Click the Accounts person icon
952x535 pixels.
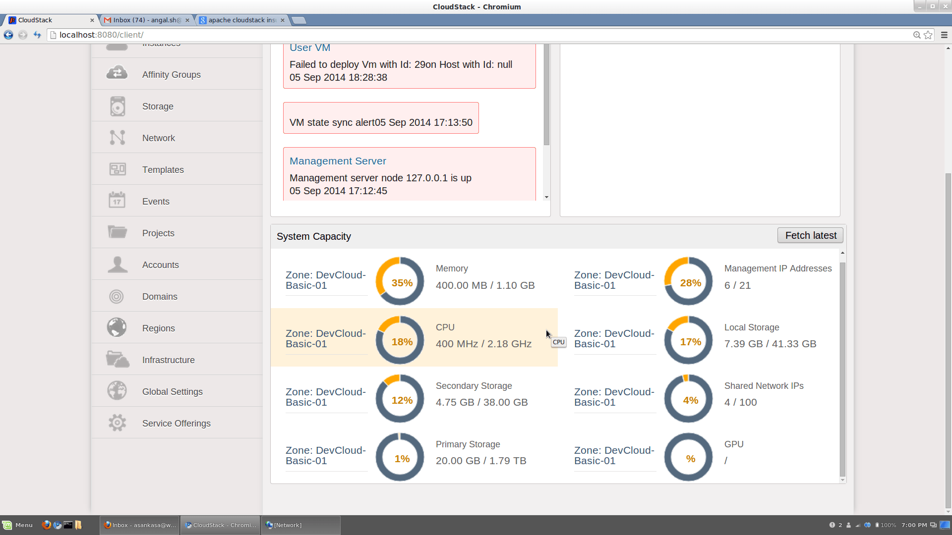coord(118,265)
